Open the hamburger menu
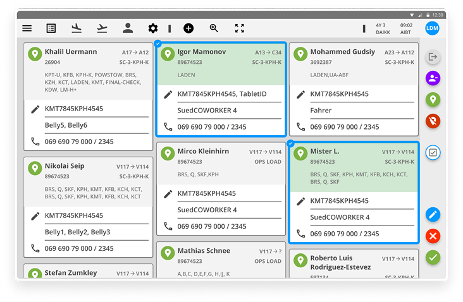 [27, 28]
